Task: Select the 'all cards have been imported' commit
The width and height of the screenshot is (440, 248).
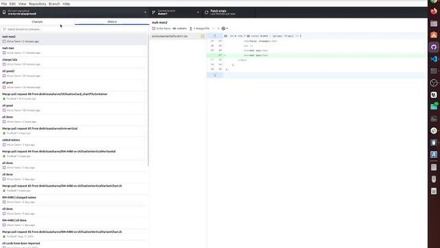Action: tap(74, 245)
